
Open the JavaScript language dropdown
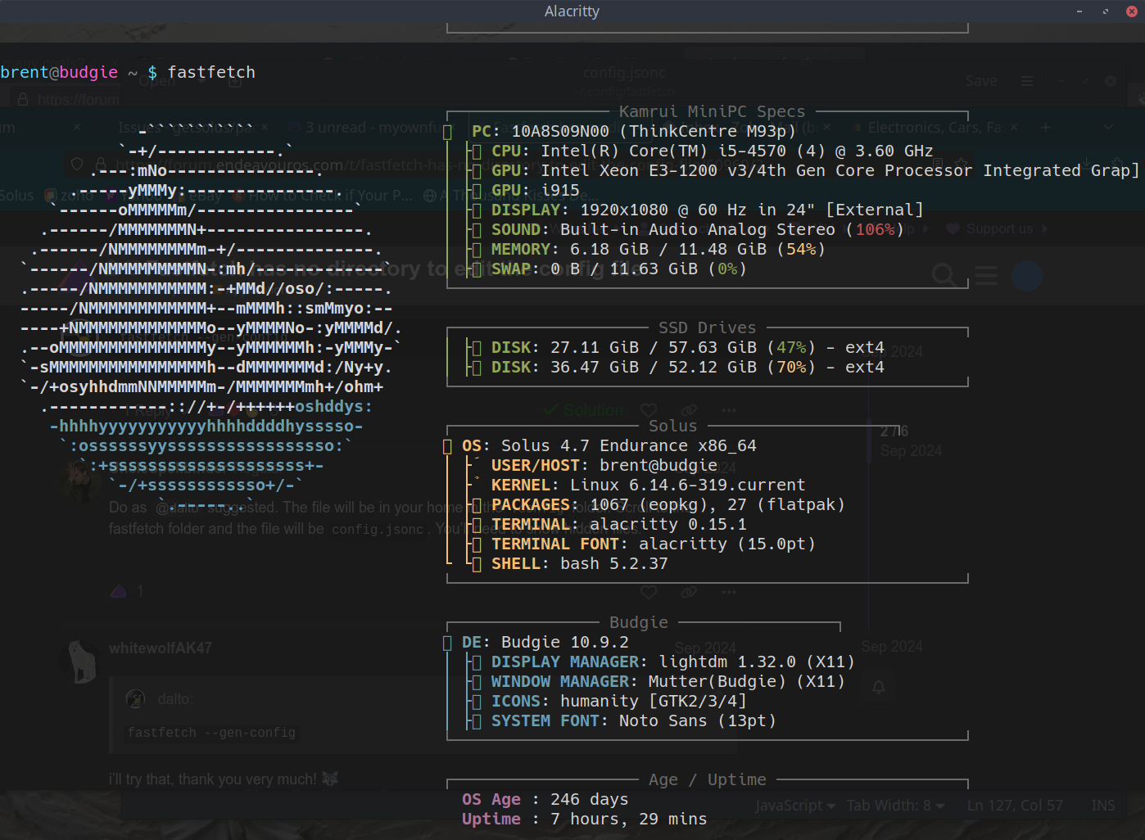tap(794, 806)
